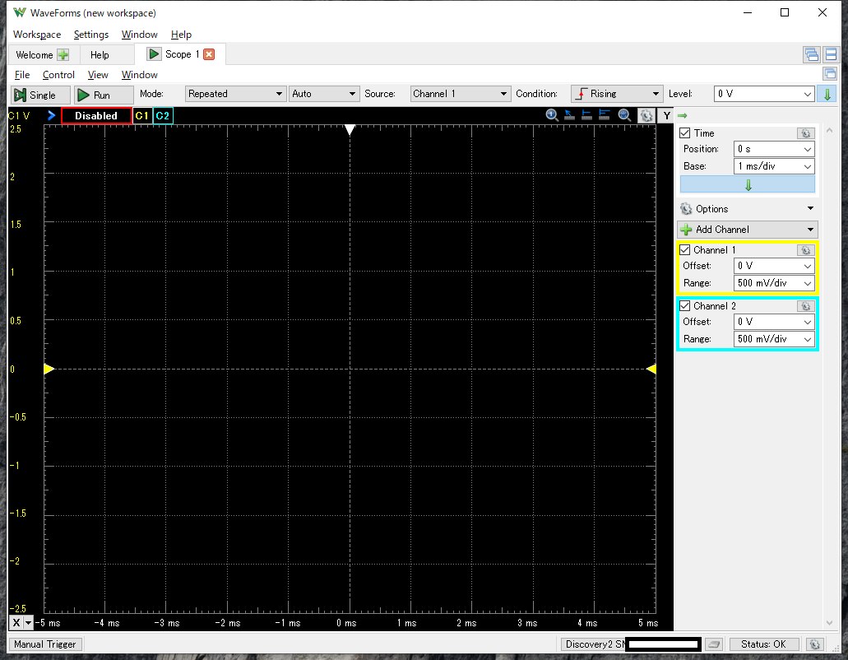Viewport: 848px width, 660px height.
Task: Click the yellow zero-level marker on left edge
Action: [49, 369]
